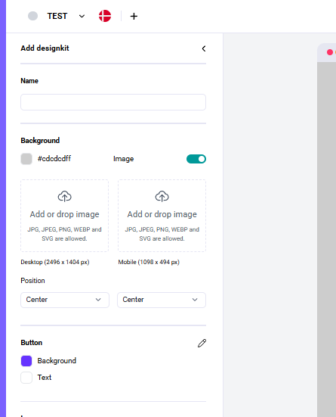Click the gray circle next to TEST
The image size is (336, 417).
pos(32,16)
